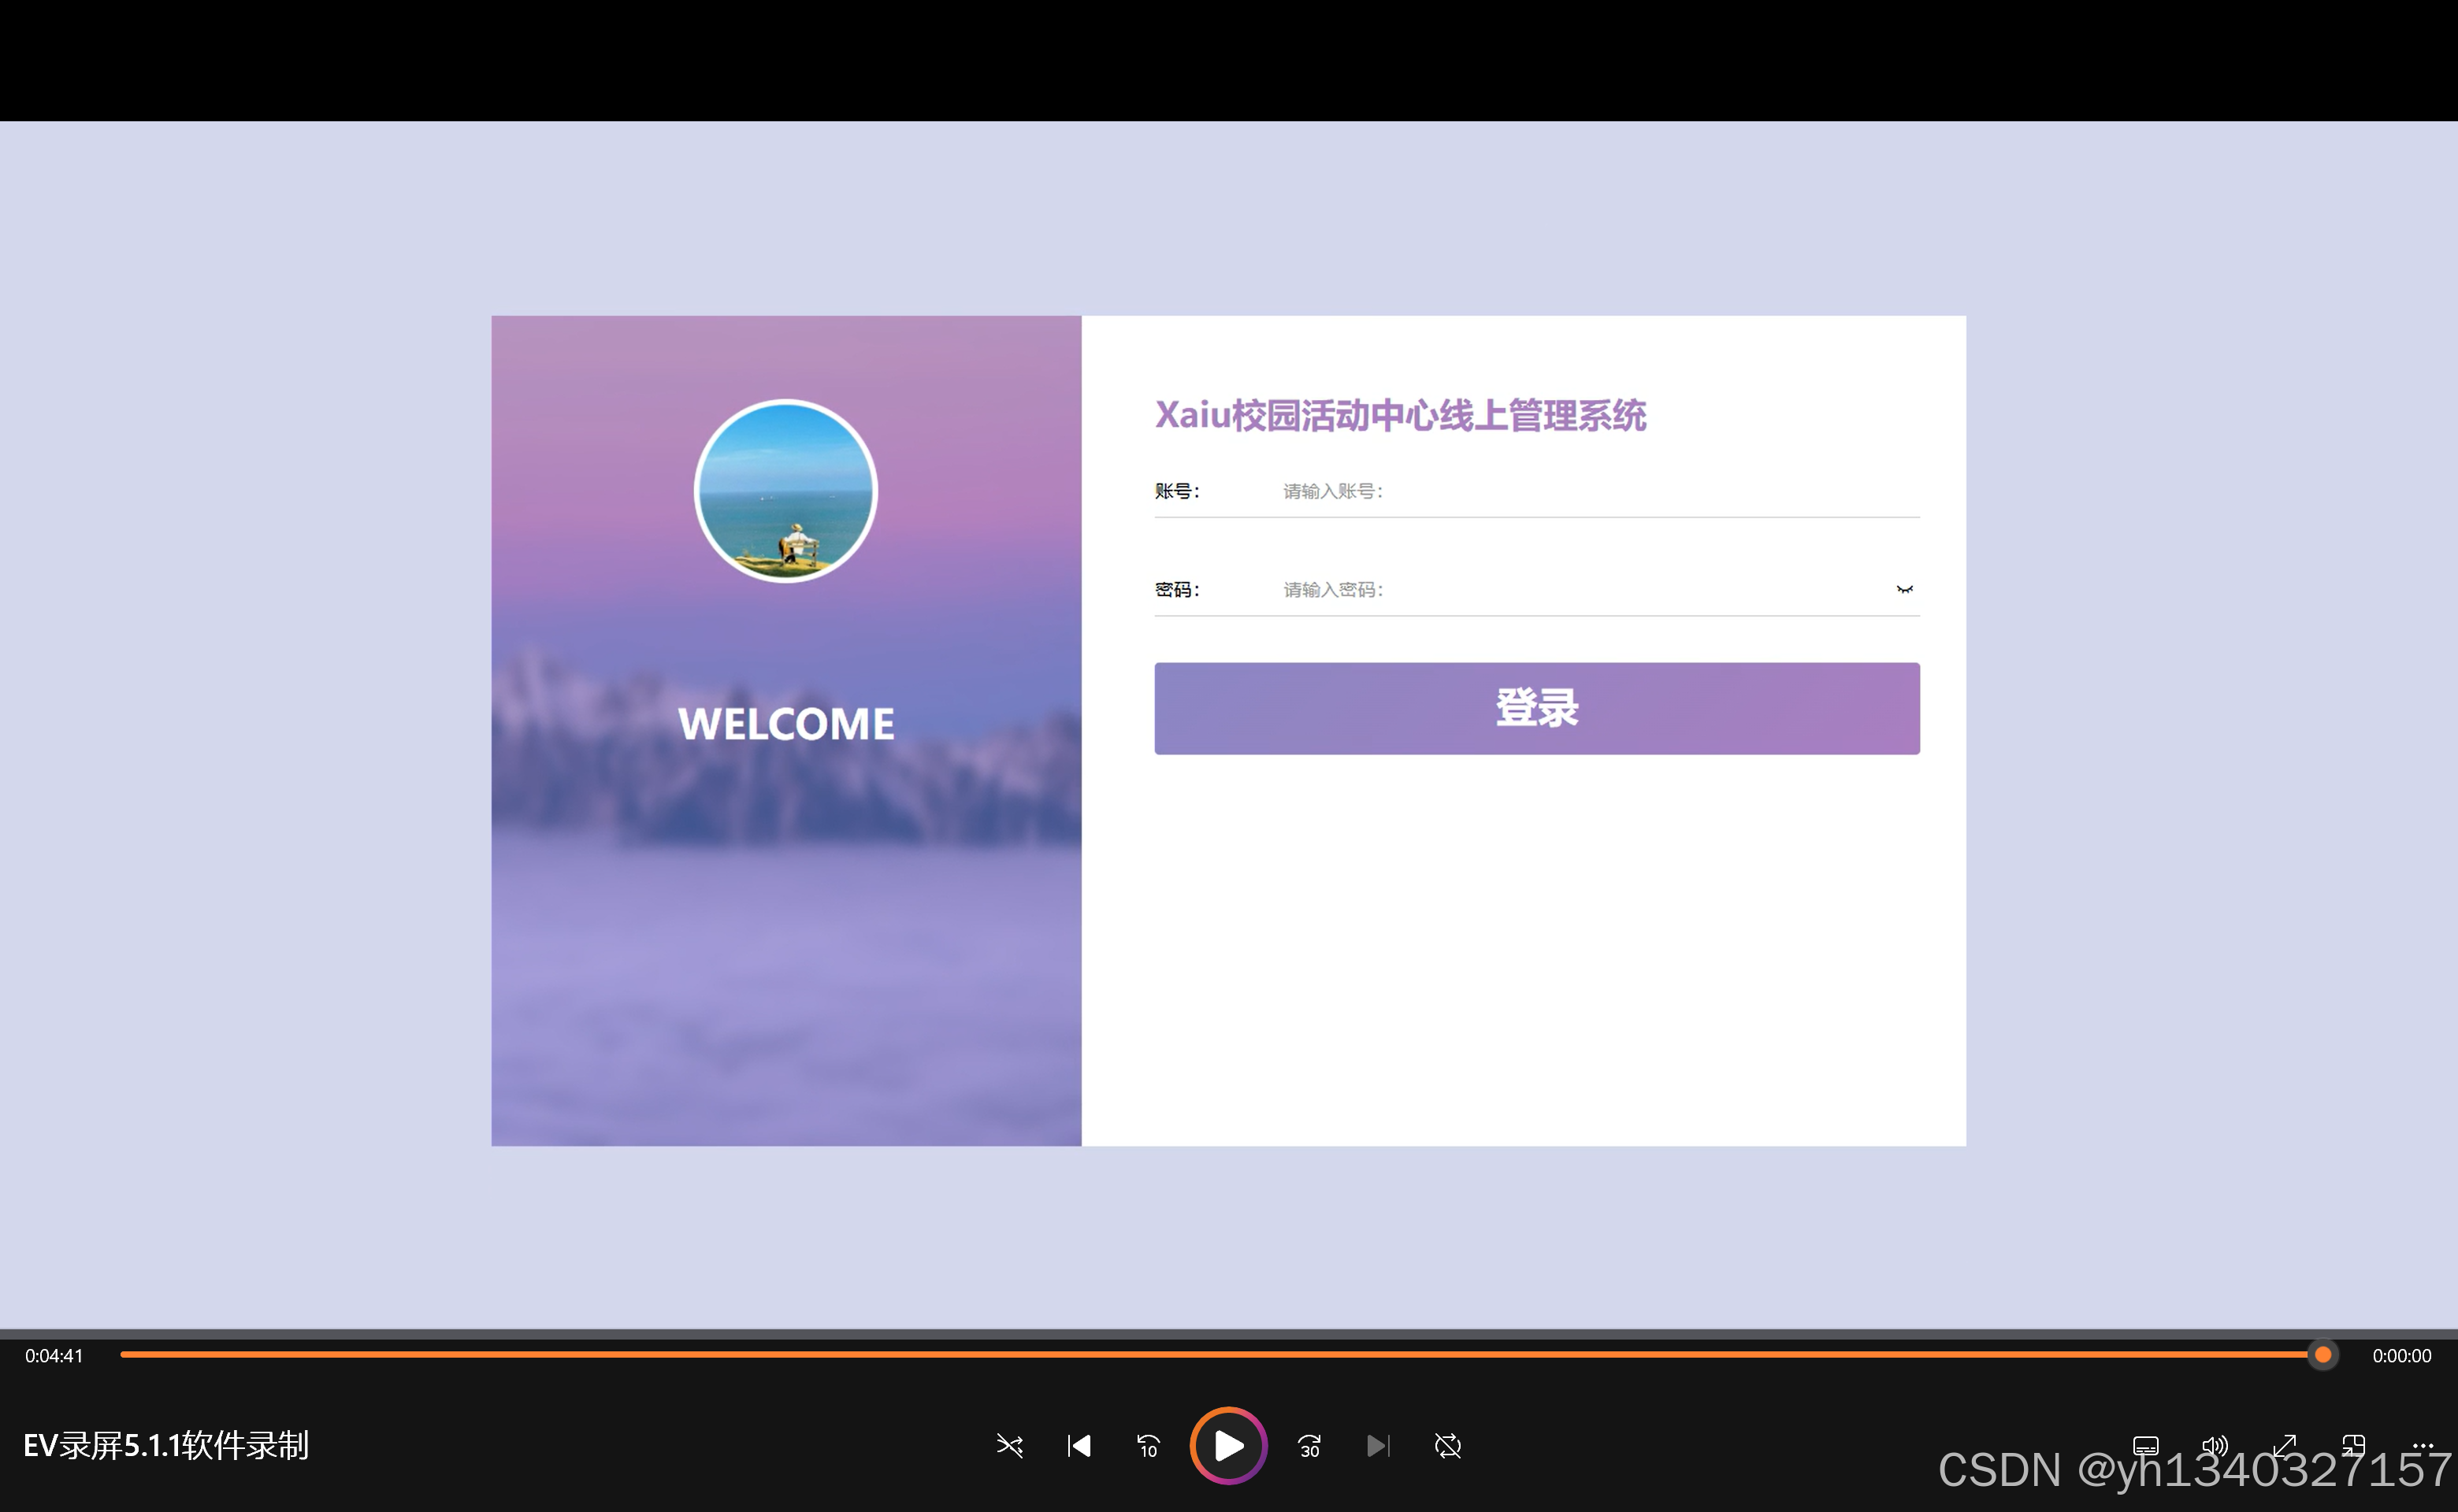
Task: Skip back 10 seconds
Action: (x=1148, y=1446)
